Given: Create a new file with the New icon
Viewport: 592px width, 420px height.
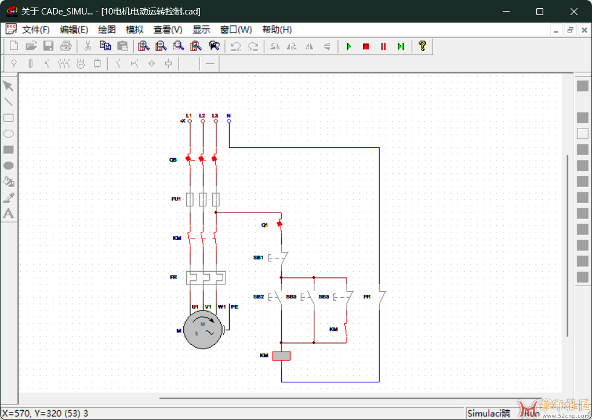Looking at the screenshot, I should pos(14,46).
